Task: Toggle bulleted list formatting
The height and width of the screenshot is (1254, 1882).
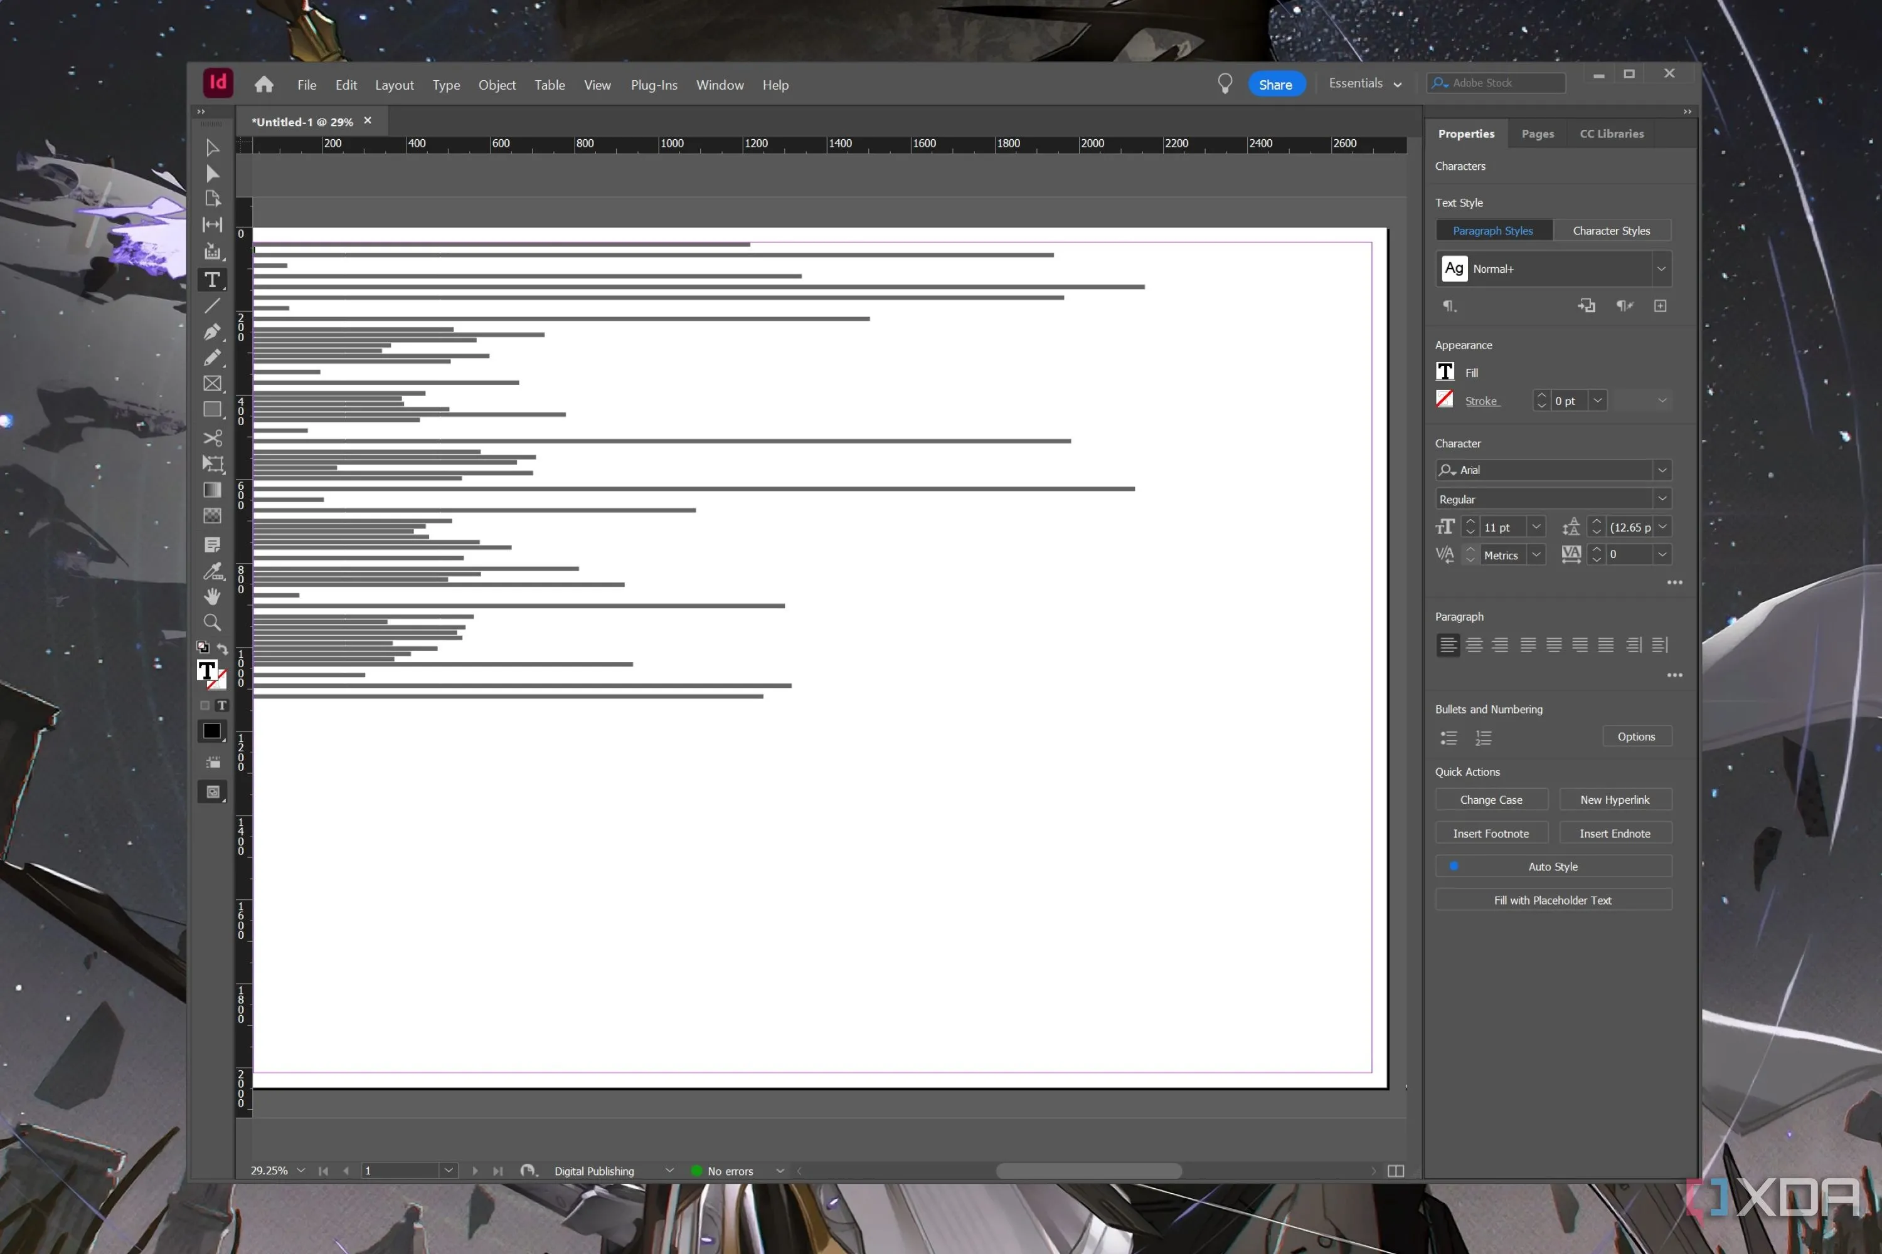Action: click(x=1449, y=737)
